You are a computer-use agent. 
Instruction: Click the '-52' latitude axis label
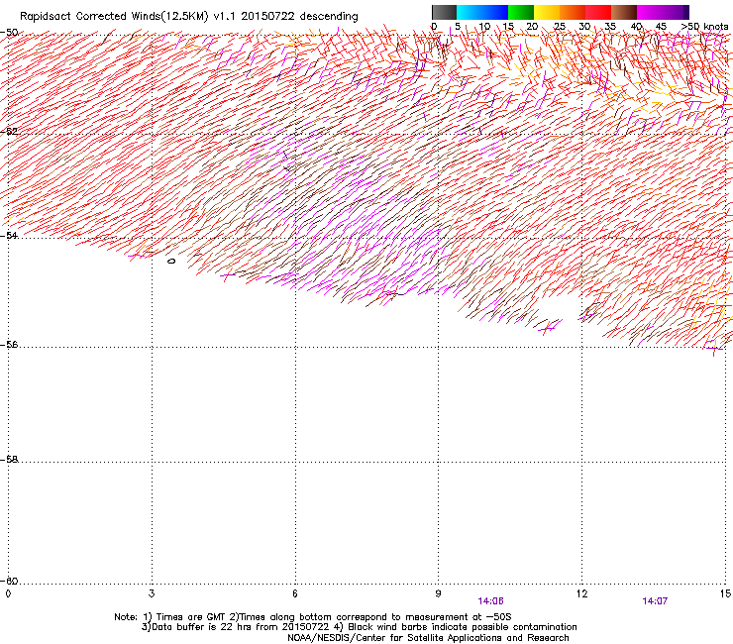pos(9,132)
